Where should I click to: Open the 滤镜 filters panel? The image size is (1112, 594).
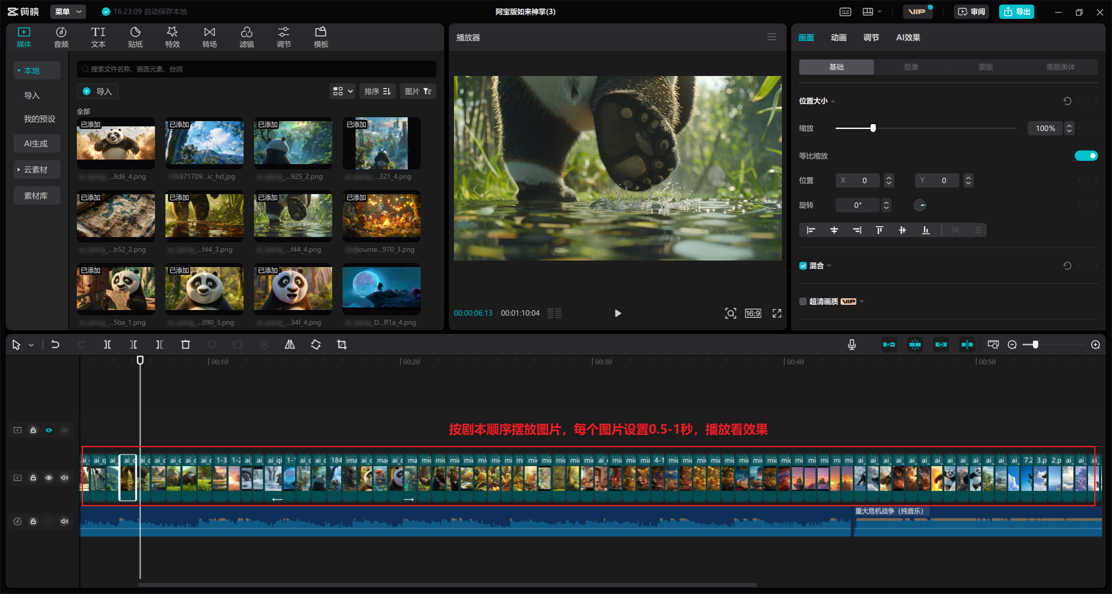[247, 37]
